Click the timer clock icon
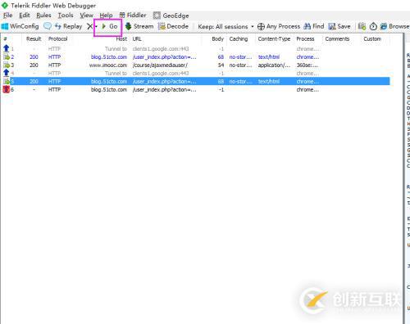The width and height of the screenshot is (410, 324). point(373,26)
